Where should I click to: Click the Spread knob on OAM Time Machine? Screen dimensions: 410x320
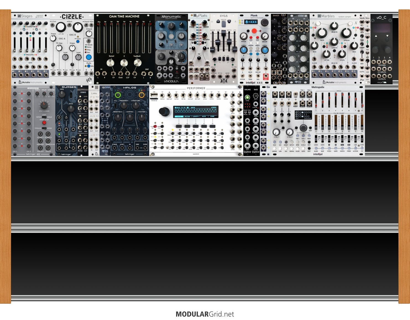click(111, 63)
